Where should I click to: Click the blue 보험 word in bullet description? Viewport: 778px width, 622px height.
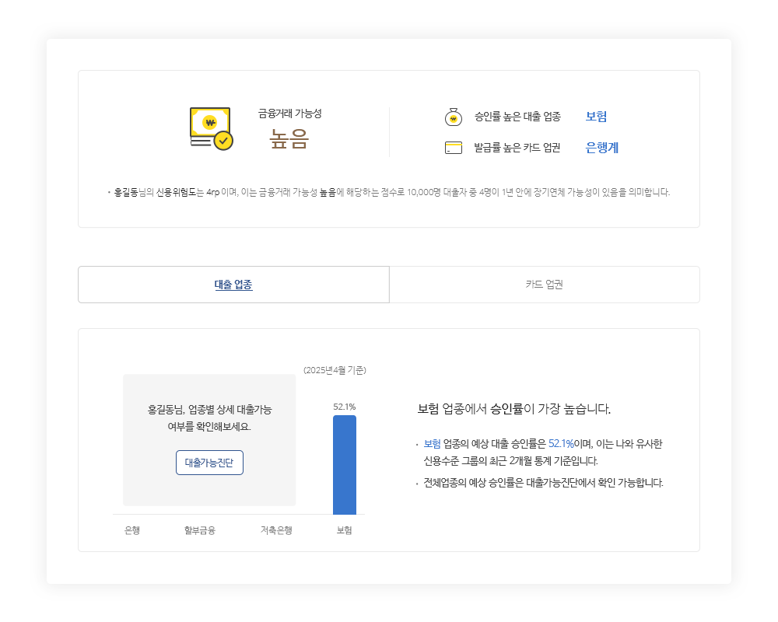coord(432,444)
